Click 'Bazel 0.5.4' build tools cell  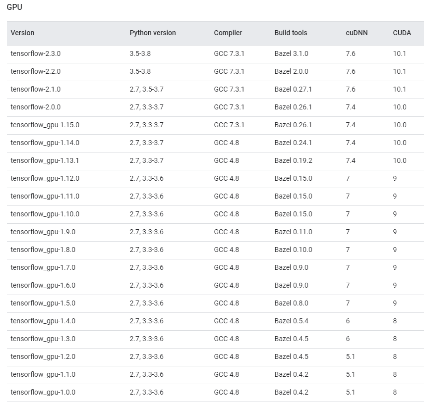(291, 321)
